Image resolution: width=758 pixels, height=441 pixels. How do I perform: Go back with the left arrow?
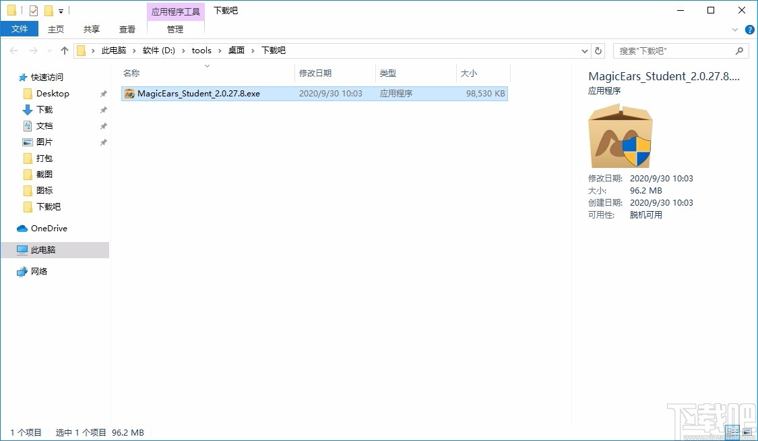(13, 51)
